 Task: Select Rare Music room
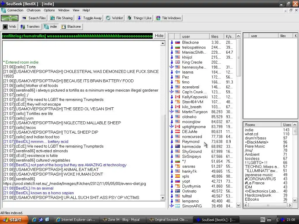click(255, 146)
